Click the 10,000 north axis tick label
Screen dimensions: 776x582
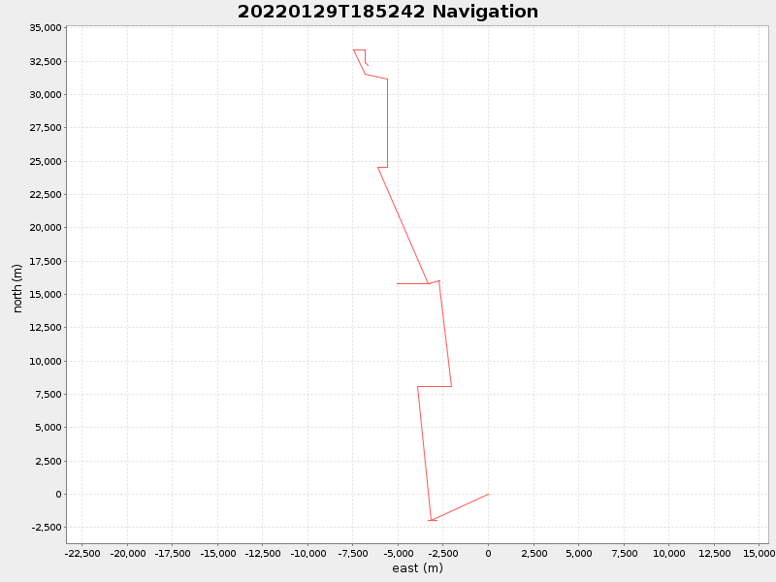click(x=46, y=361)
